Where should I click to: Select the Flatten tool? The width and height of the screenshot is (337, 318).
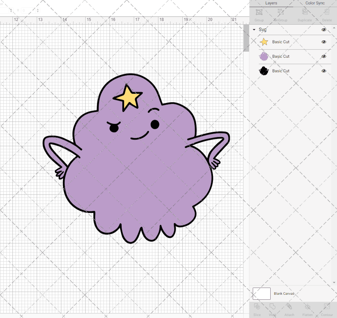click(x=308, y=306)
